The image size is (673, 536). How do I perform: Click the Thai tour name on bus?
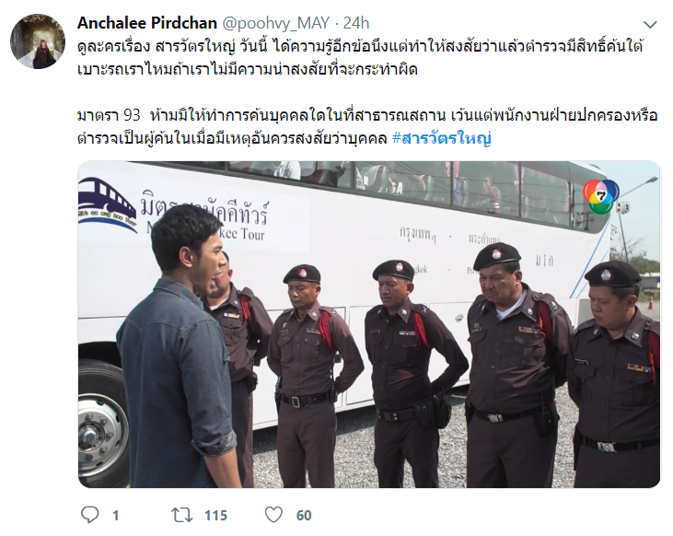[x=204, y=210]
